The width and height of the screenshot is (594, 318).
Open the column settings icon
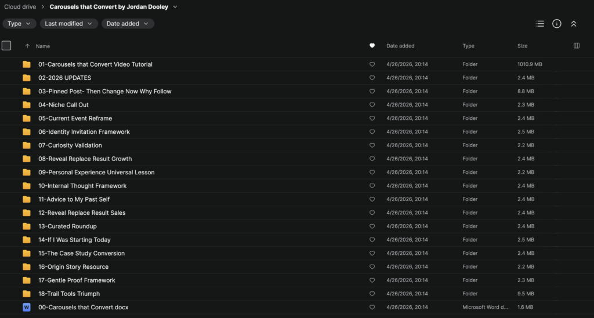click(x=576, y=46)
